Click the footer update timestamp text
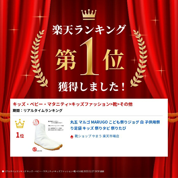178x178 pixels. [94, 171]
